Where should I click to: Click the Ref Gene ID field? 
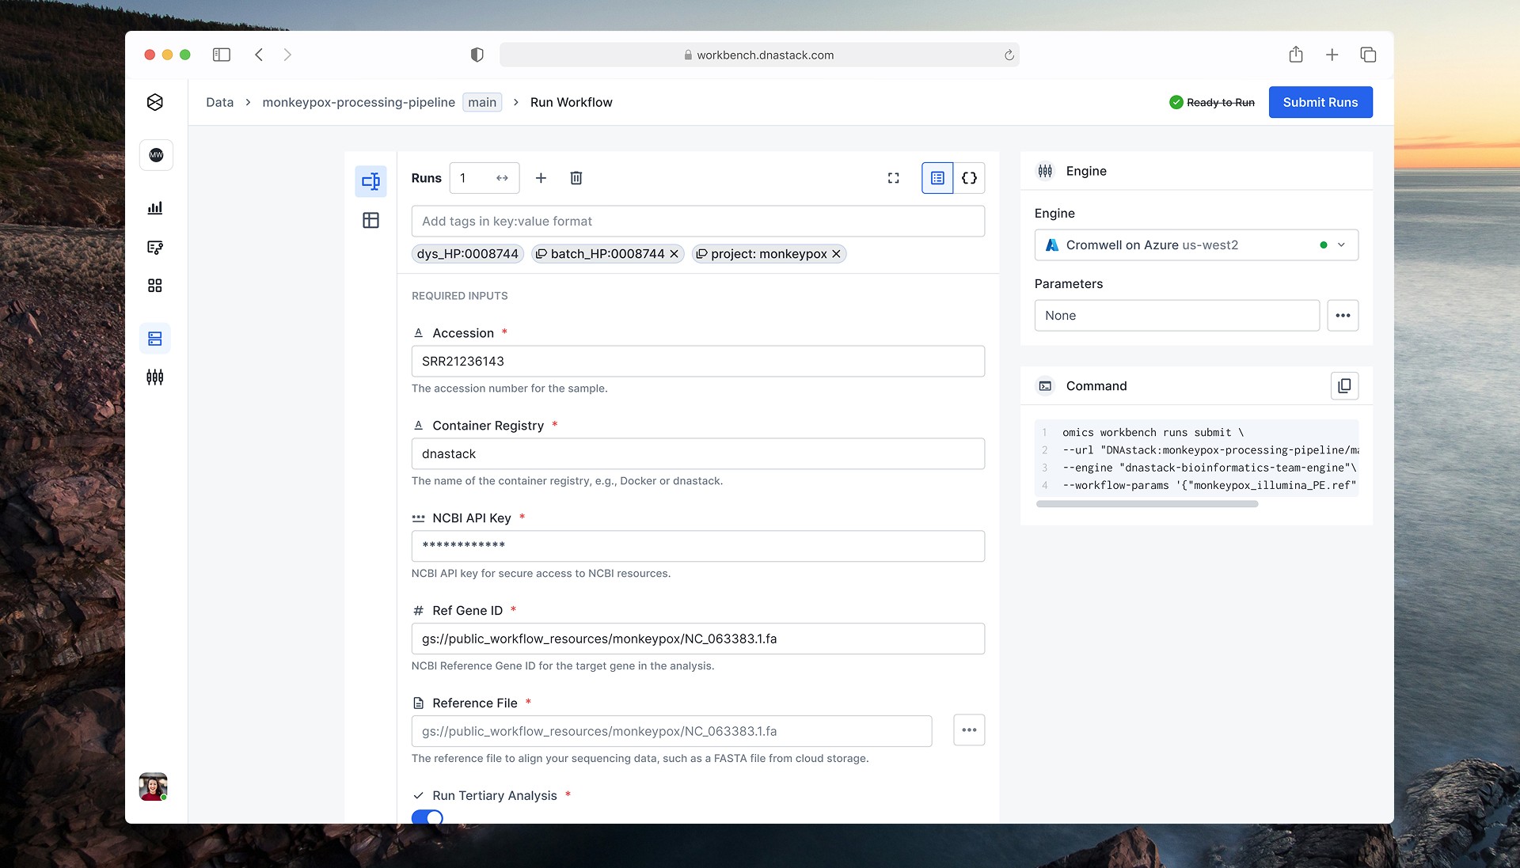tap(698, 639)
